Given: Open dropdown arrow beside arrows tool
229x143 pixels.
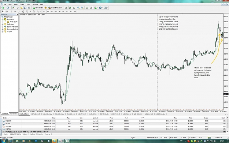Looking at the screenshot, I should coord(40,11).
